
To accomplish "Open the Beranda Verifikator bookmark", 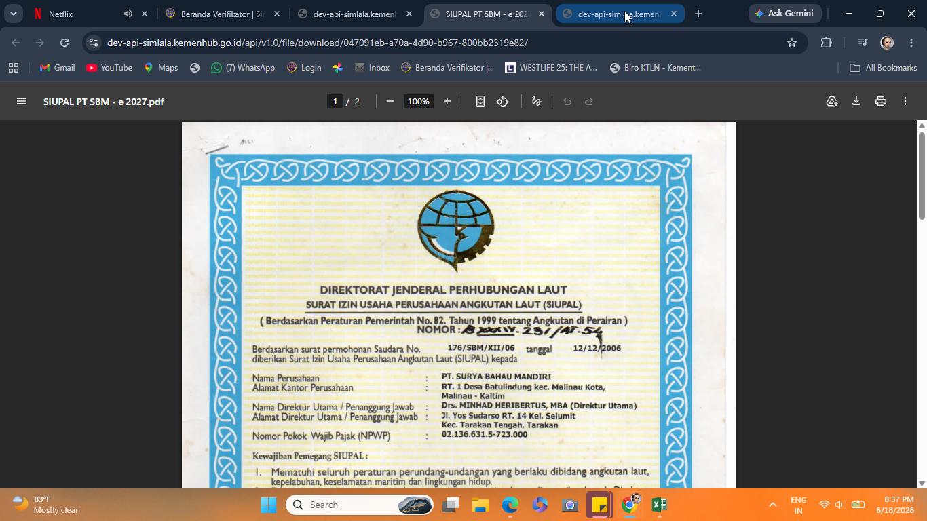I will click(448, 68).
